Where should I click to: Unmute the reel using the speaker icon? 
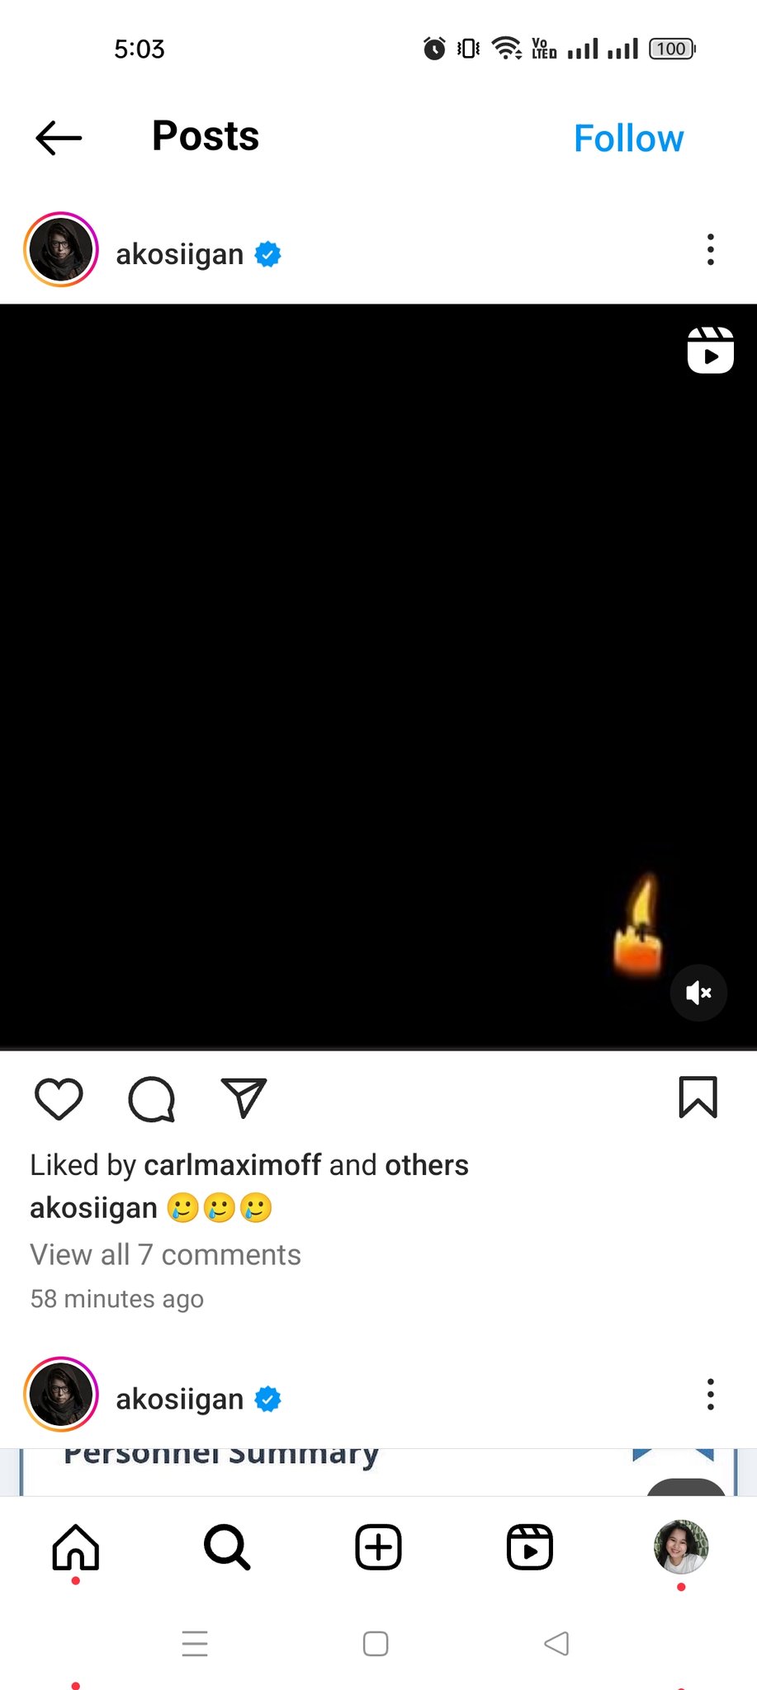(x=698, y=993)
